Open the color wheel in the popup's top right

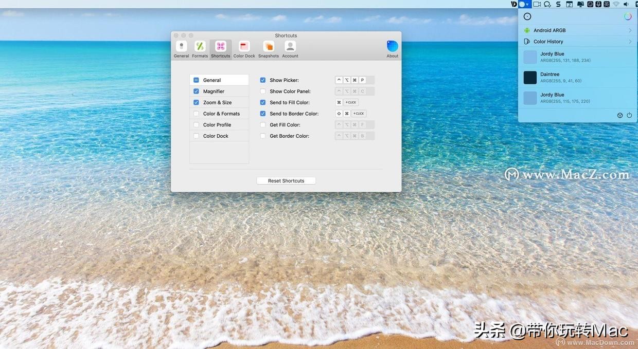coord(628,16)
